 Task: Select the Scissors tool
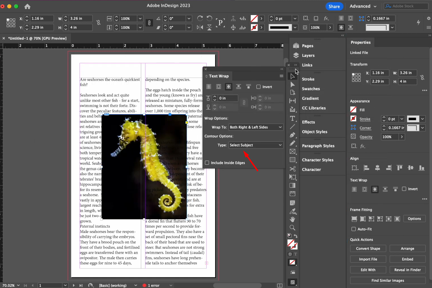click(x=293, y=168)
